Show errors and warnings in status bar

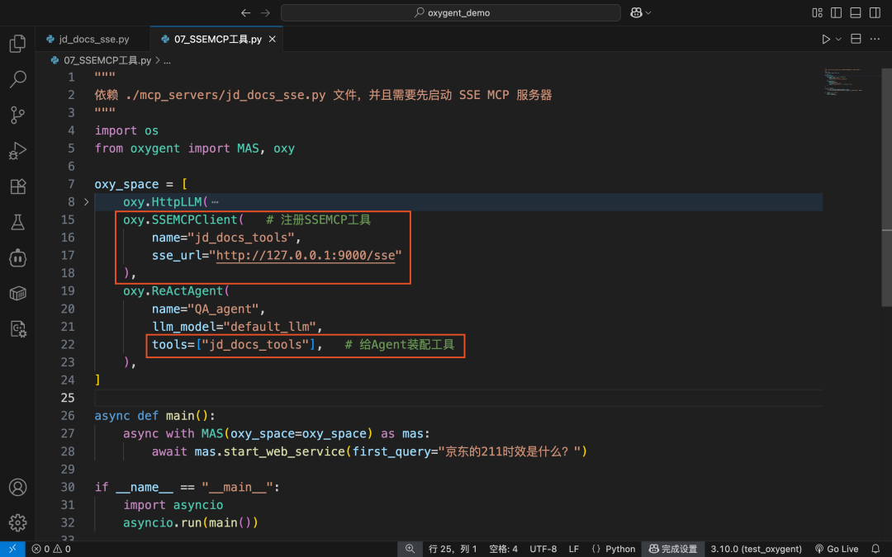(x=51, y=549)
